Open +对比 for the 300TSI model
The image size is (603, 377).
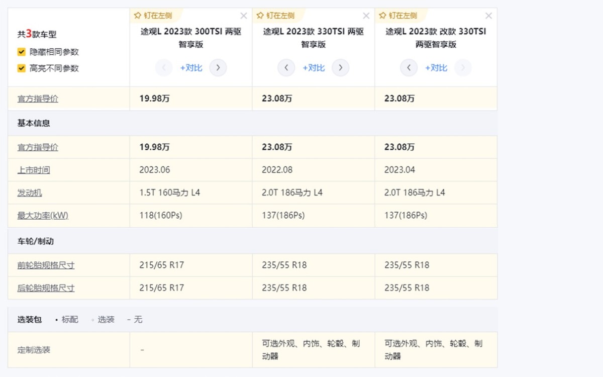point(191,67)
